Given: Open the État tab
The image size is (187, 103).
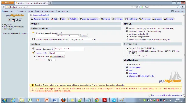Looking at the screenshot, I should click(x=62, y=19).
